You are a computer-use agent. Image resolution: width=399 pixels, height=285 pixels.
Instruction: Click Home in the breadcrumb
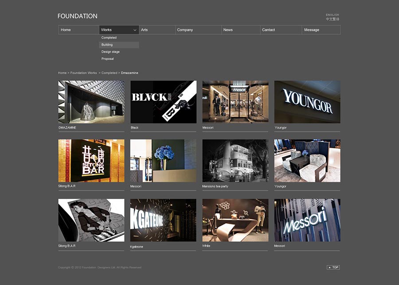click(62, 73)
